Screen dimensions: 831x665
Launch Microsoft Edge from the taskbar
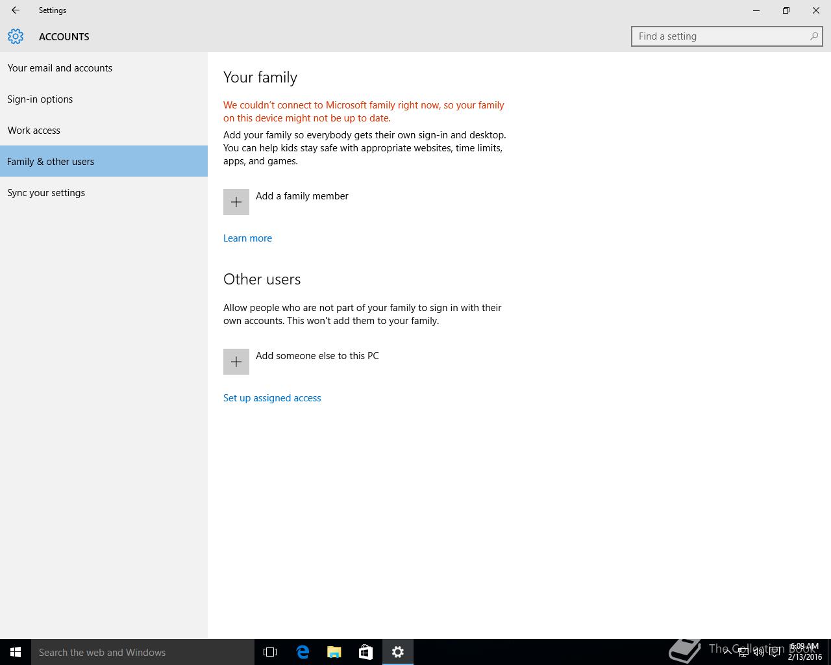click(x=303, y=652)
